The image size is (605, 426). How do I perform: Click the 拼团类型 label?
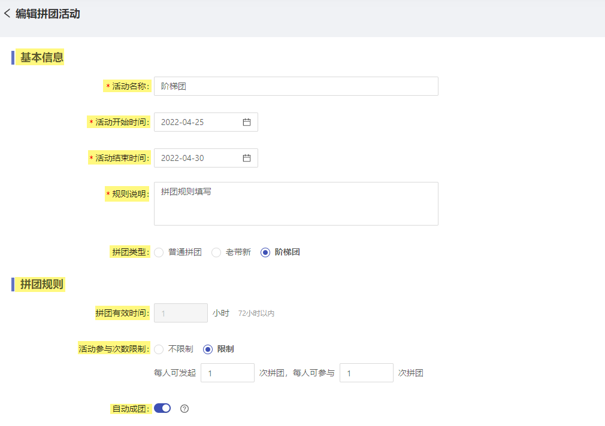coord(131,252)
